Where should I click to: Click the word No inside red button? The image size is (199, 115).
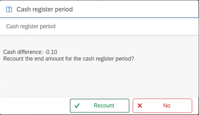click(167, 105)
